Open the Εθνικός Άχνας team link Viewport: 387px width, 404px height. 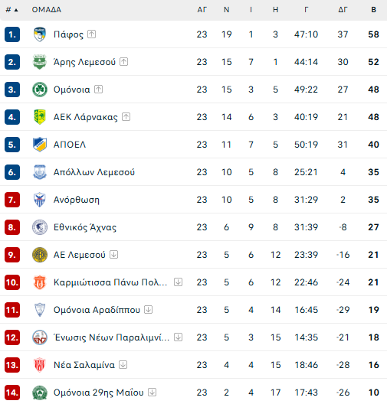click(x=85, y=227)
